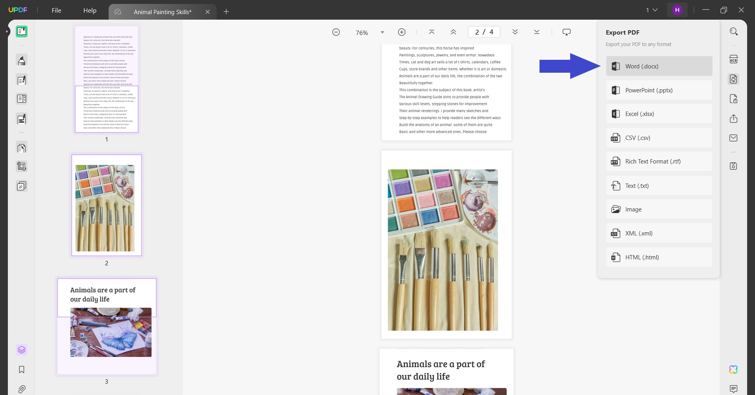Viewport: 755px width, 395px height.
Task: Open the Protect PDF lock icon
Action: point(734,99)
